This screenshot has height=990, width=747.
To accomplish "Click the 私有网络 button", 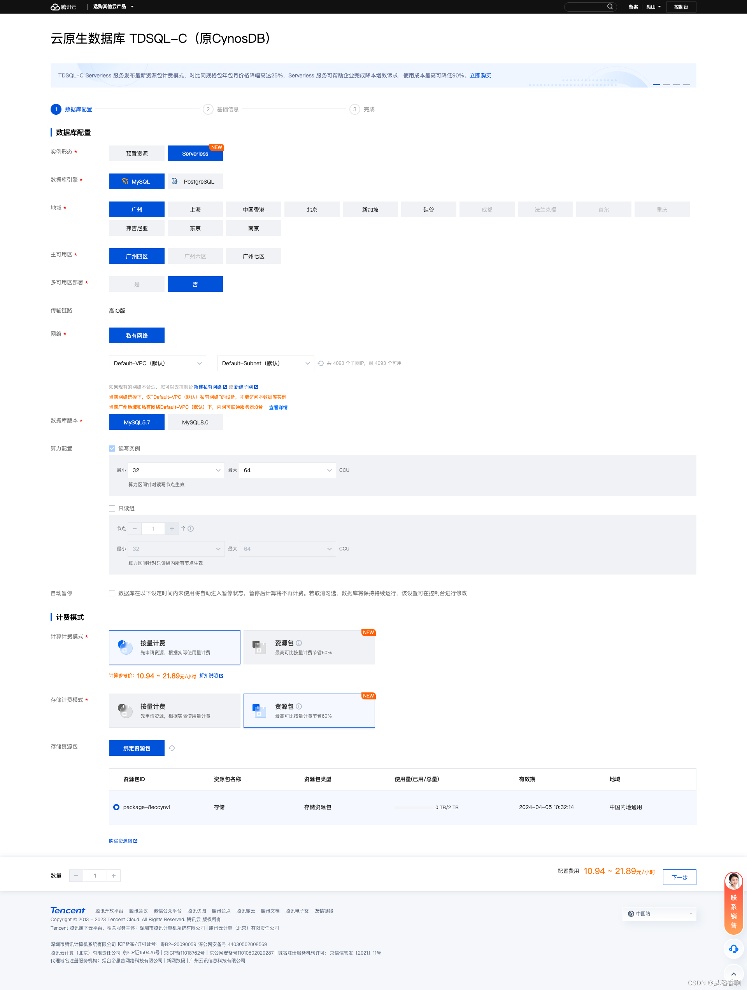I will (x=137, y=335).
